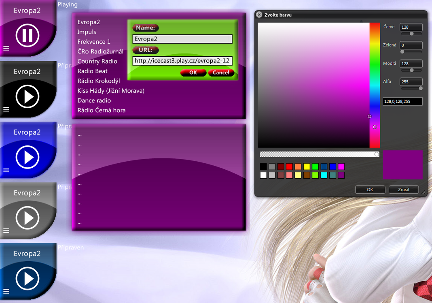This screenshot has height=303, width=432.
Task: Open the hamburger menu on the bright blue widget
Action: [x=6, y=170]
